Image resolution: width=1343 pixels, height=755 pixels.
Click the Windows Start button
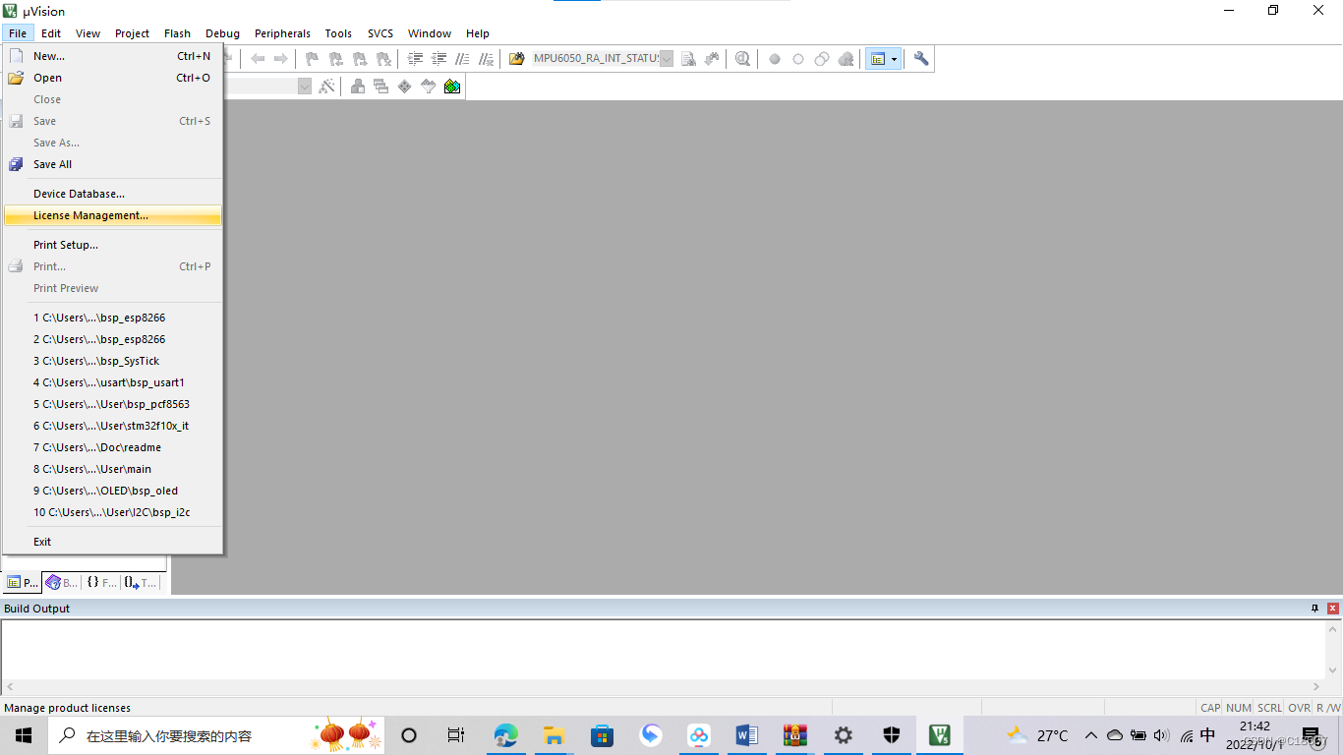coord(23,735)
